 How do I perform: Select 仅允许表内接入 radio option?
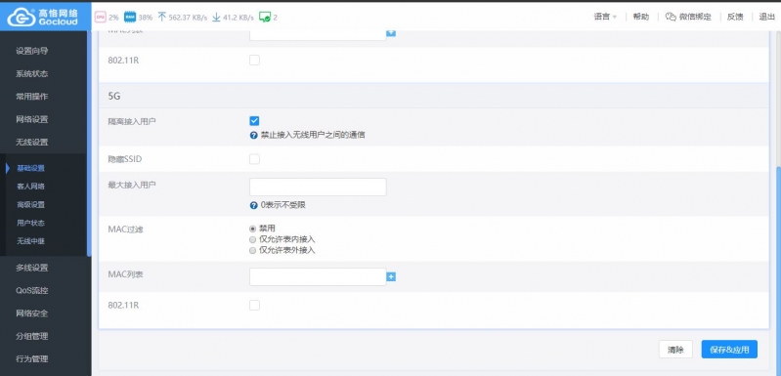(x=252, y=239)
